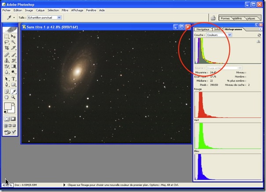Screen dimensions: 266x192
Task: Switch to the Navigateur tab
Action: point(203,29)
